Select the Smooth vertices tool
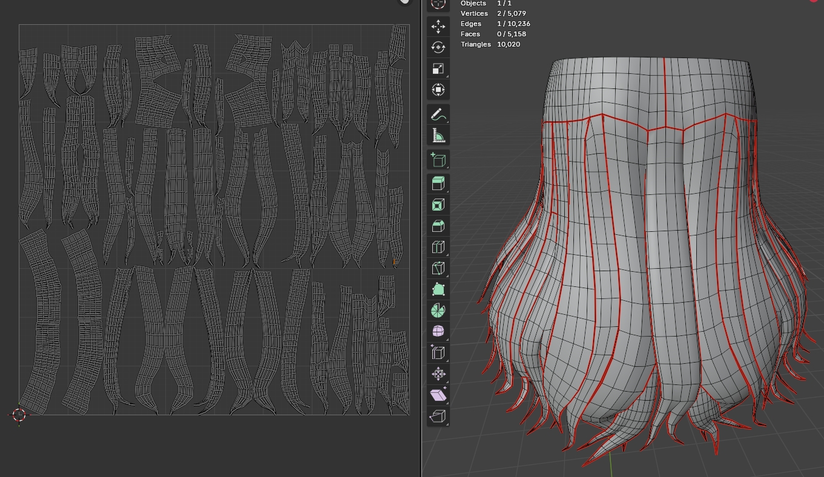Viewport: 824px width, 477px height. [438, 331]
